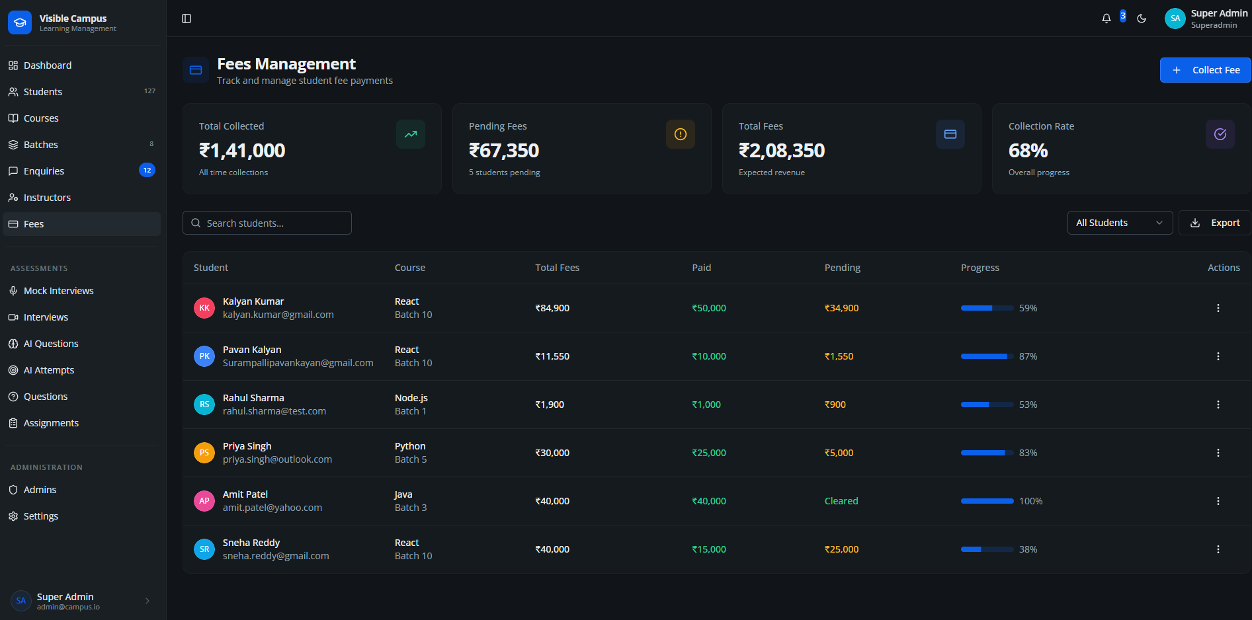
Task: Expand Super Admin account menu chevron
Action: [x=147, y=601]
